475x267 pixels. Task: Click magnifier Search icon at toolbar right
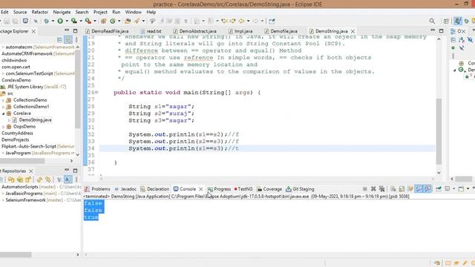pyautogui.click(x=432, y=21)
